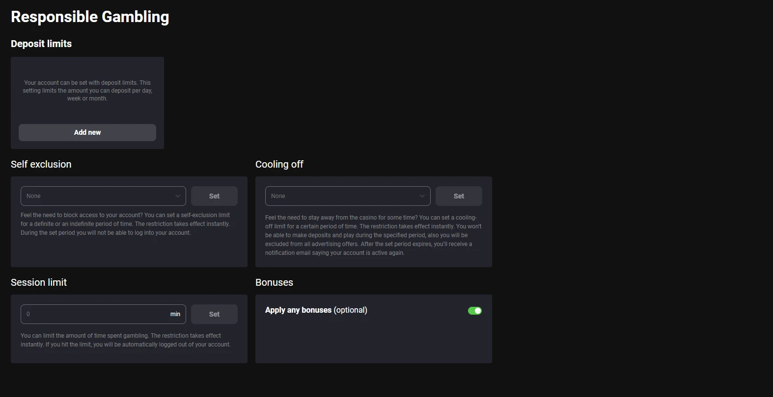This screenshot has height=397, width=773.
Task: Click the min unit label in Session limit
Action: (x=175, y=314)
